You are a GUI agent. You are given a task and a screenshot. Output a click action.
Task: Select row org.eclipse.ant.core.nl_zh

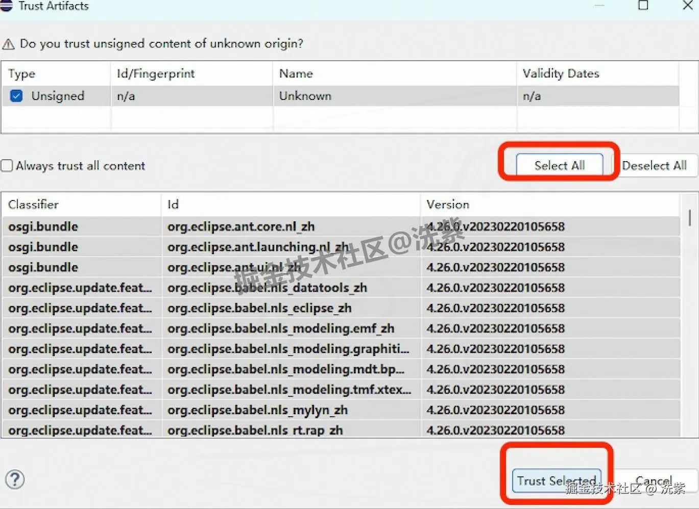pos(341,226)
